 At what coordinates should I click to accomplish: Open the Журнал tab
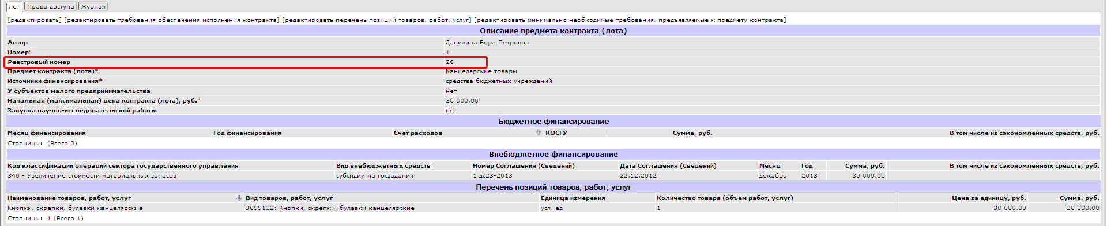point(93,7)
